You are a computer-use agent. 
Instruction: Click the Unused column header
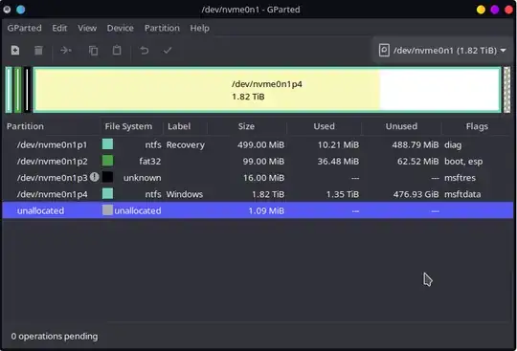tap(401, 126)
